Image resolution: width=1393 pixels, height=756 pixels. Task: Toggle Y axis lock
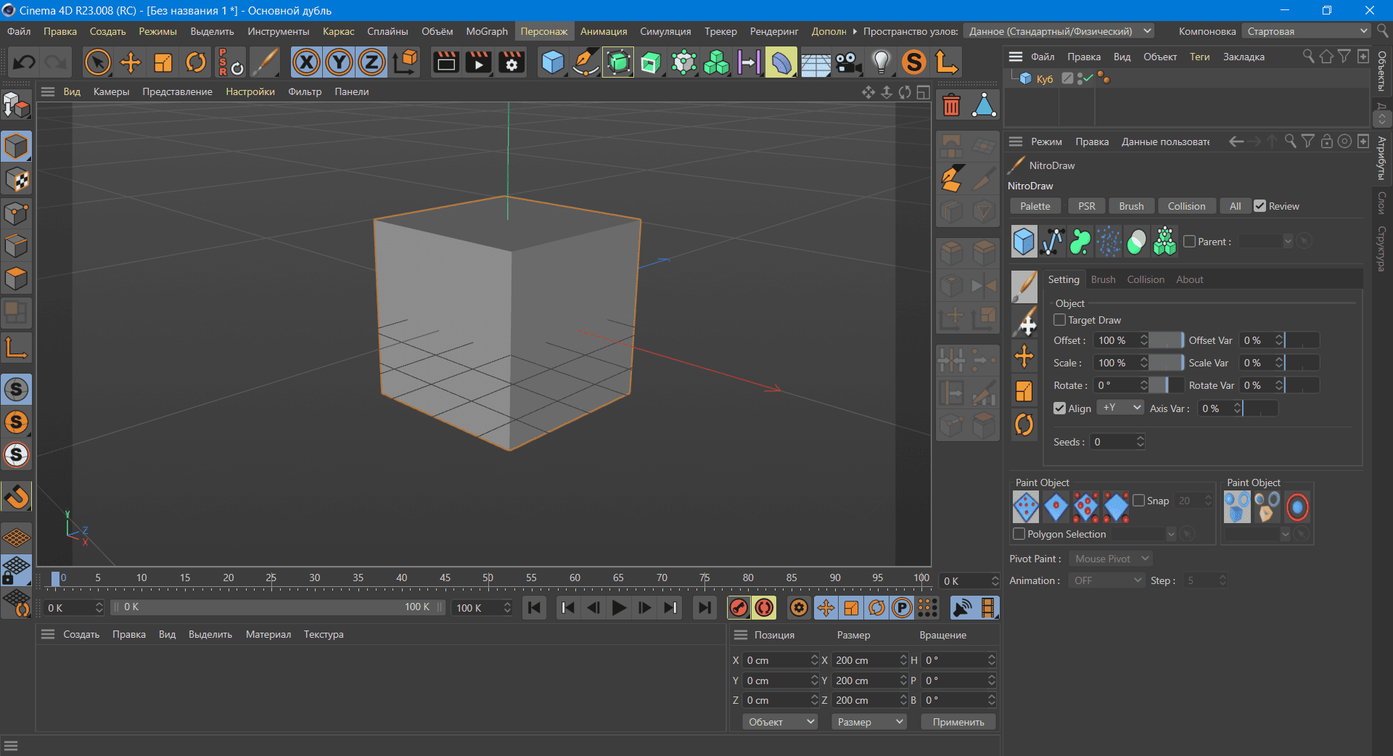339,62
